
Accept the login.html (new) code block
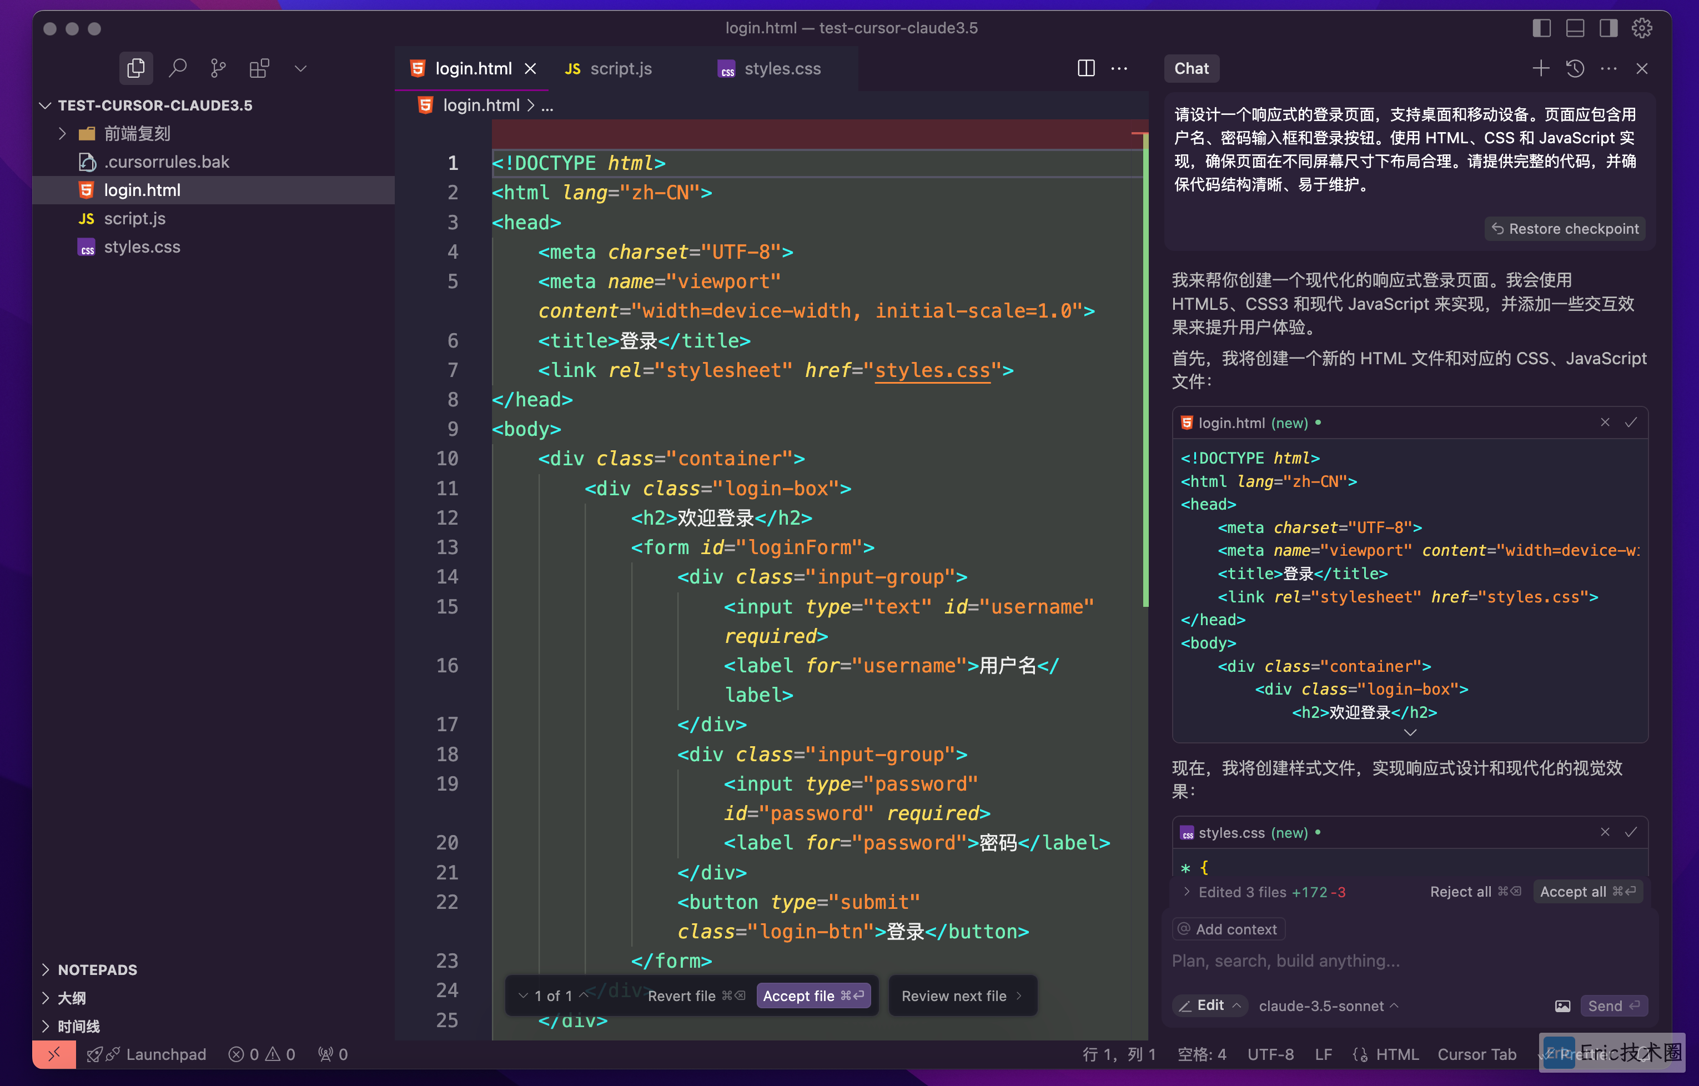pyautogui.click(x=1631, y=422)
